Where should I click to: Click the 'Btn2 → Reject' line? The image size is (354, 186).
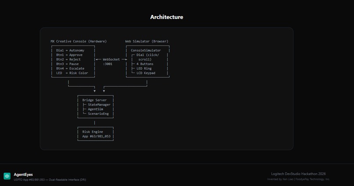(x=69, y=59)
